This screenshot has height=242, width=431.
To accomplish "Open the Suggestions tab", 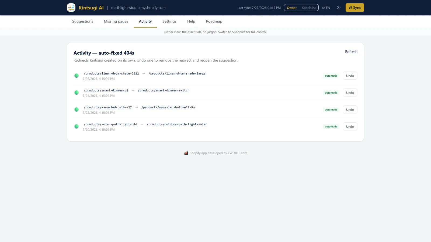I will pyautogui.click(x=83, y=22).
